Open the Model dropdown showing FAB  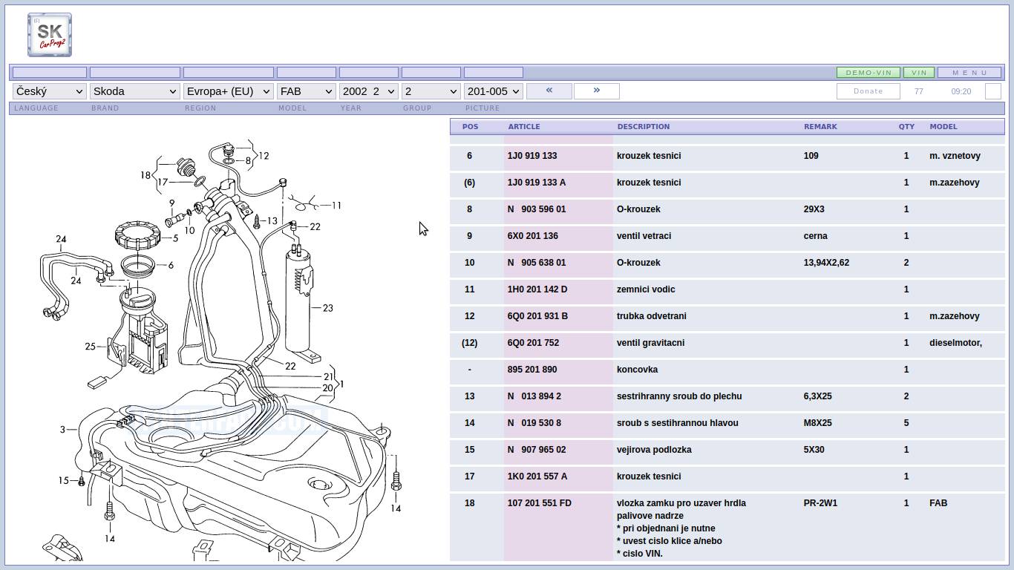tap(306, 91)
